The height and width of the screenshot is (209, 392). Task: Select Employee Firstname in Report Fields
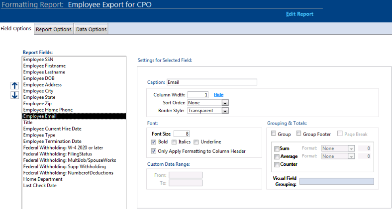(74, 66)
